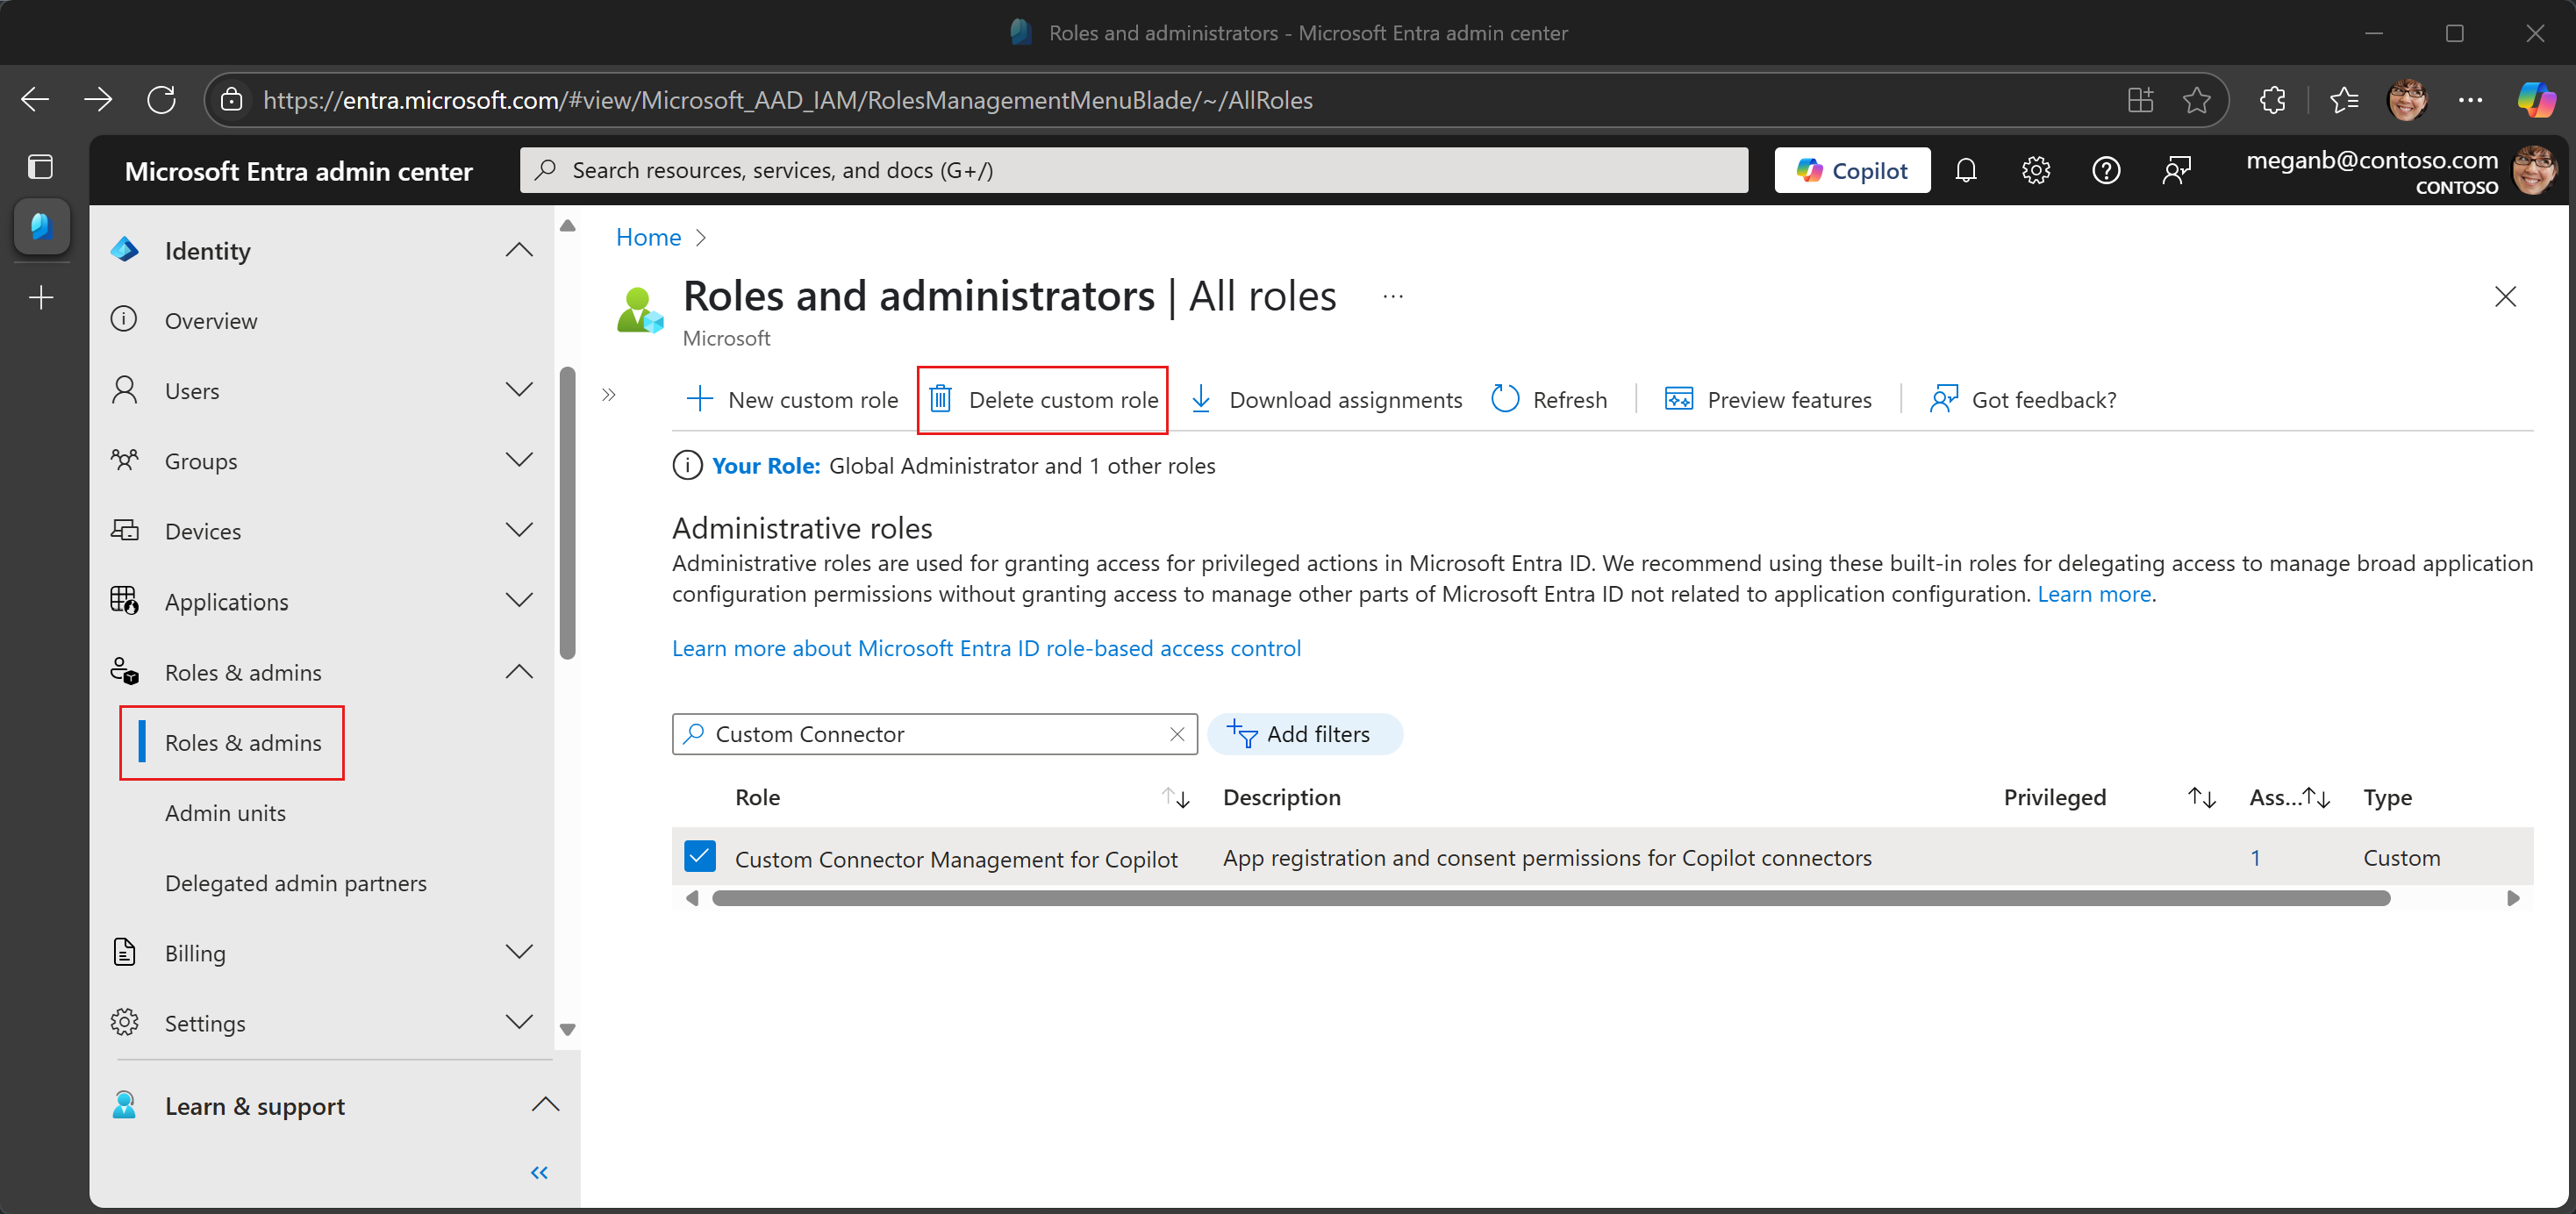The image size is (2576, 1214).
Task: Open Identity Overview page
Action: tap(210, 321)
